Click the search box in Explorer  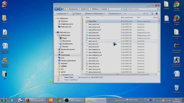click(x=143, y=9)
